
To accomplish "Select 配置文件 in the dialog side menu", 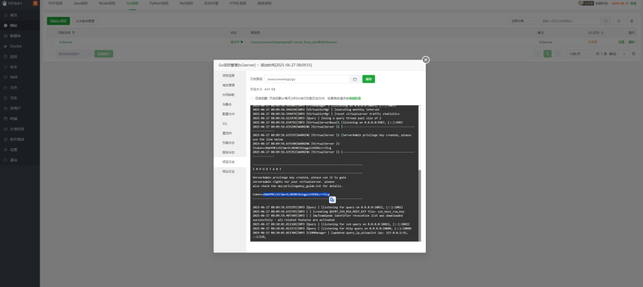I will tap(228, 114).
